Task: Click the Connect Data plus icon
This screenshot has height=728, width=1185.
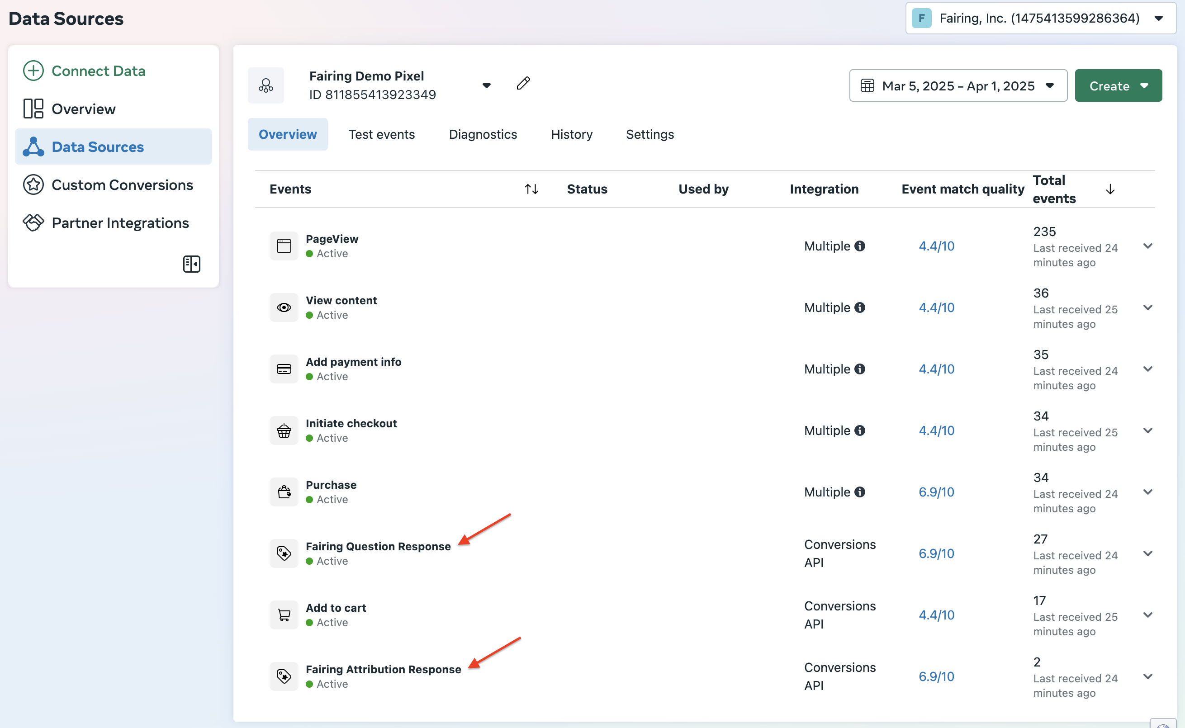Action: pos(33,71)
